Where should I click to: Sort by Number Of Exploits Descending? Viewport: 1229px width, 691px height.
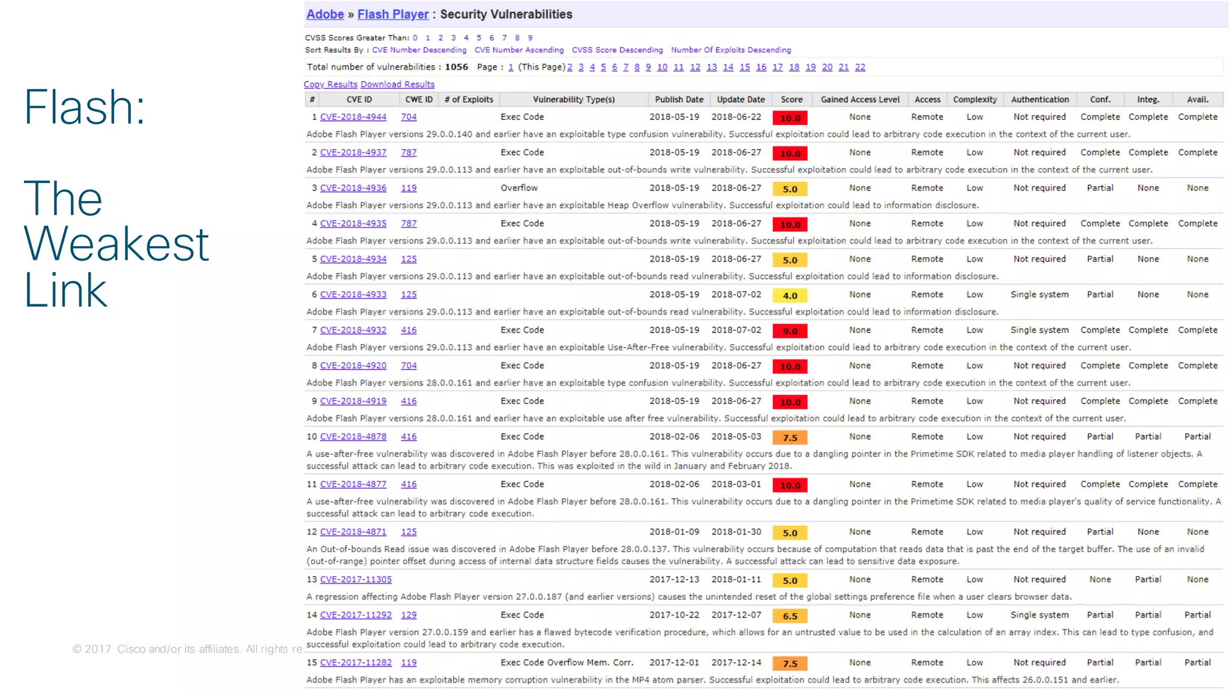[731, 50]
